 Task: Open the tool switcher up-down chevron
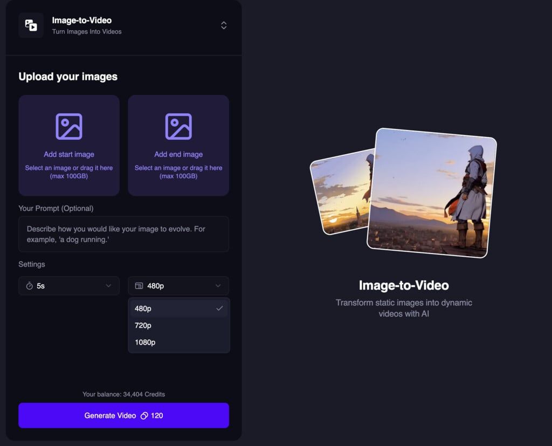pyautogui.click(x=224, y=25)
